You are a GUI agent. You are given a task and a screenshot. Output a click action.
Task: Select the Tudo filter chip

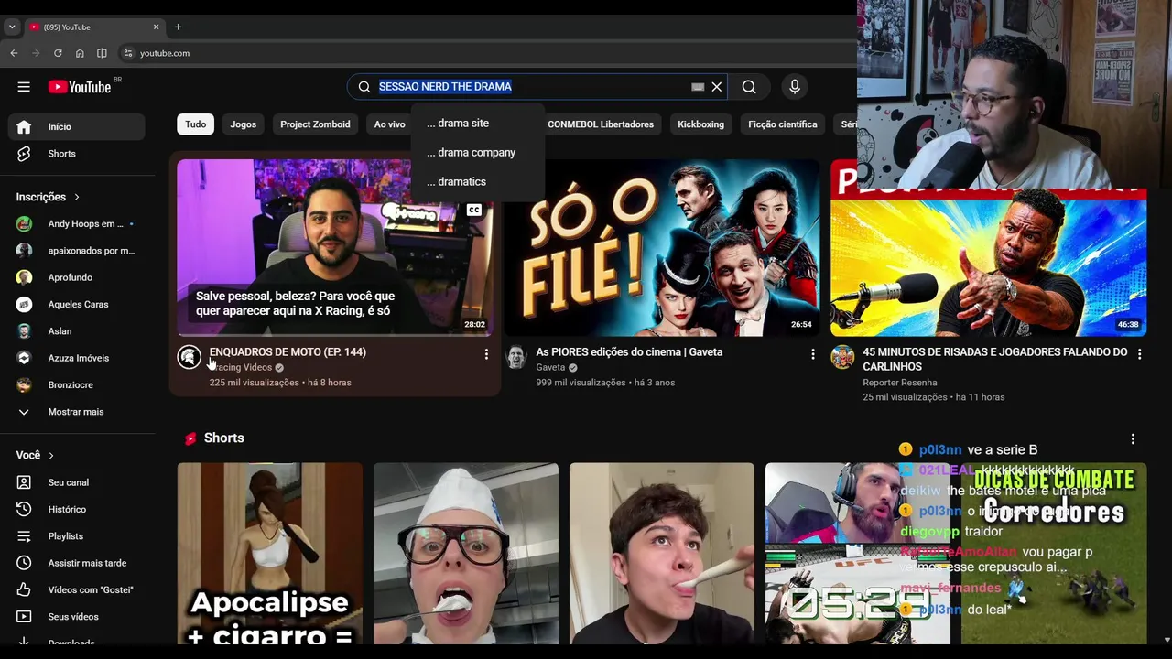click(x=196, y=124)
